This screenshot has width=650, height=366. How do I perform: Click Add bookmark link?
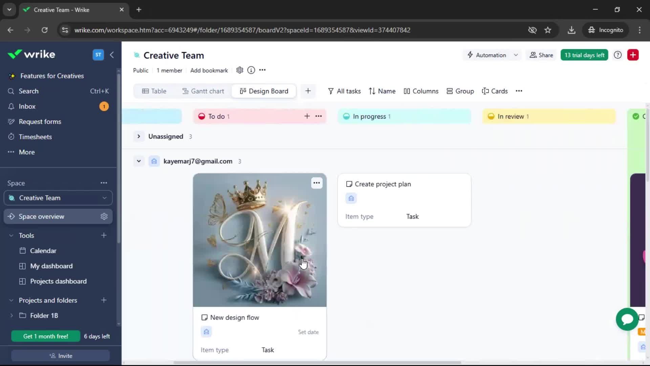click(209, 70)
